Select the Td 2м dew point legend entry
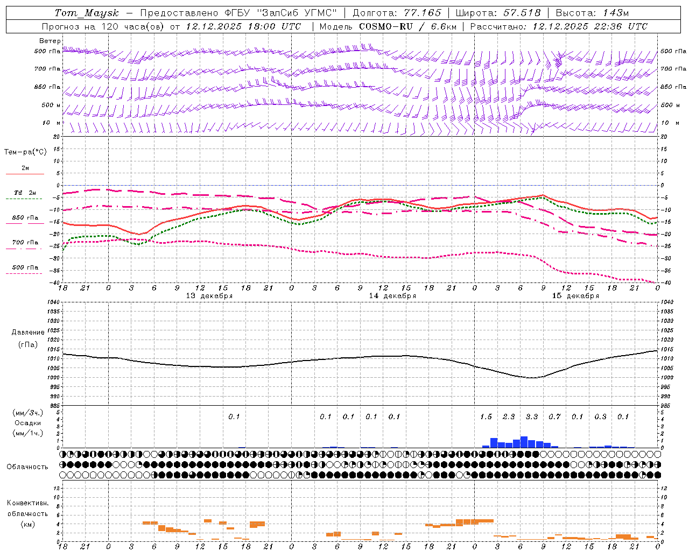Image resolution: width=689 pixels, height=551 pixels. 25,193
